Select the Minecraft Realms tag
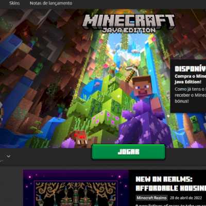Screen dimensions: 206x206 coord(151,198)
